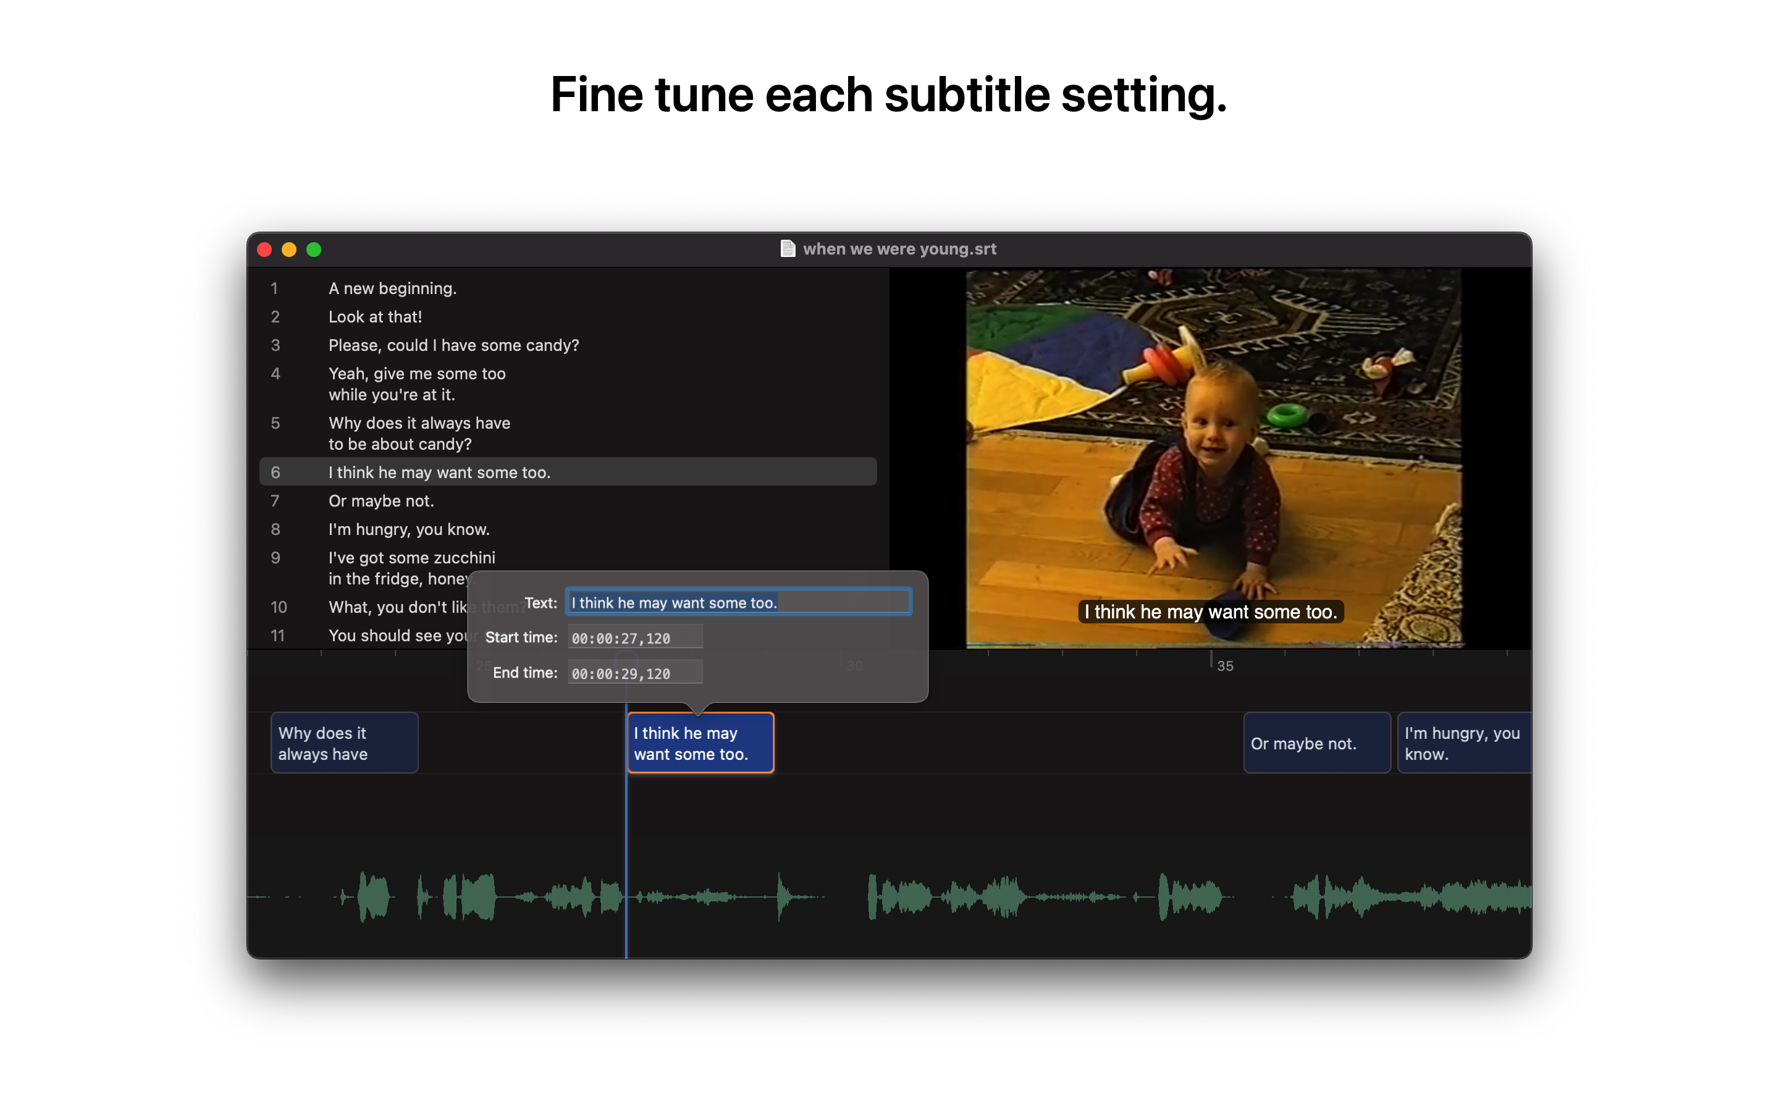Click the highlighted 'I think he may' clip

[700, 743]
